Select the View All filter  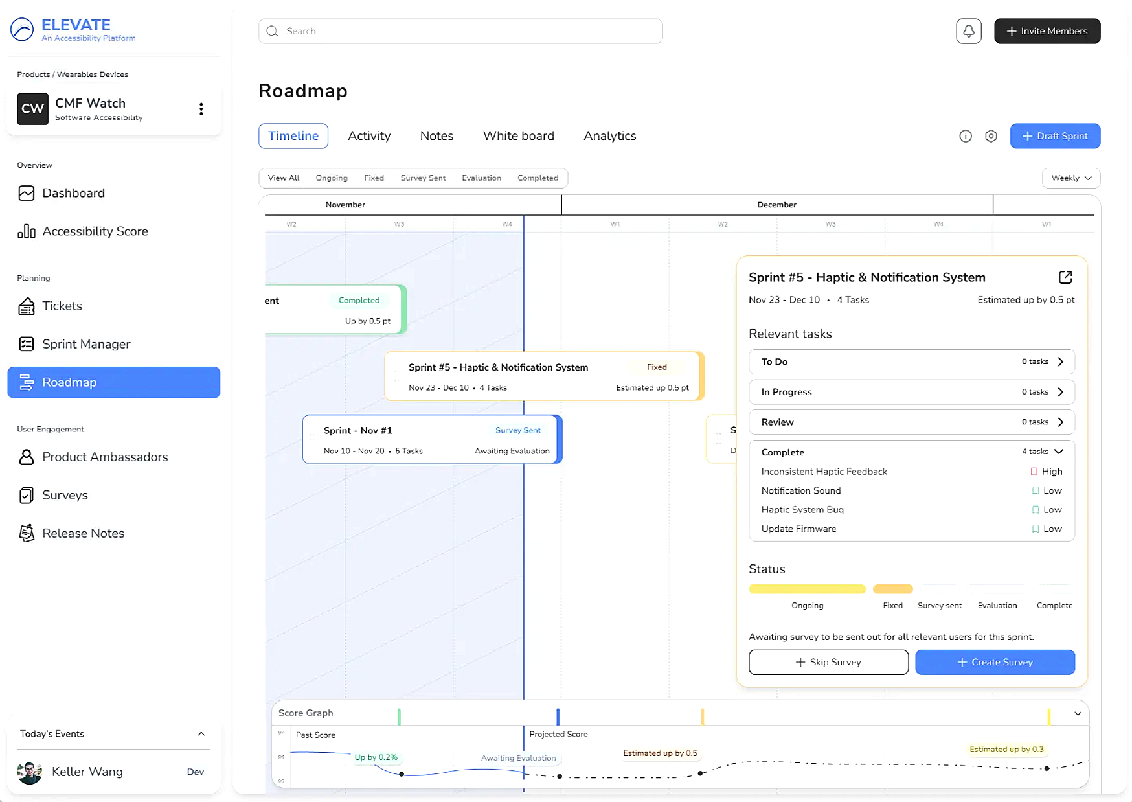(284, 178)
